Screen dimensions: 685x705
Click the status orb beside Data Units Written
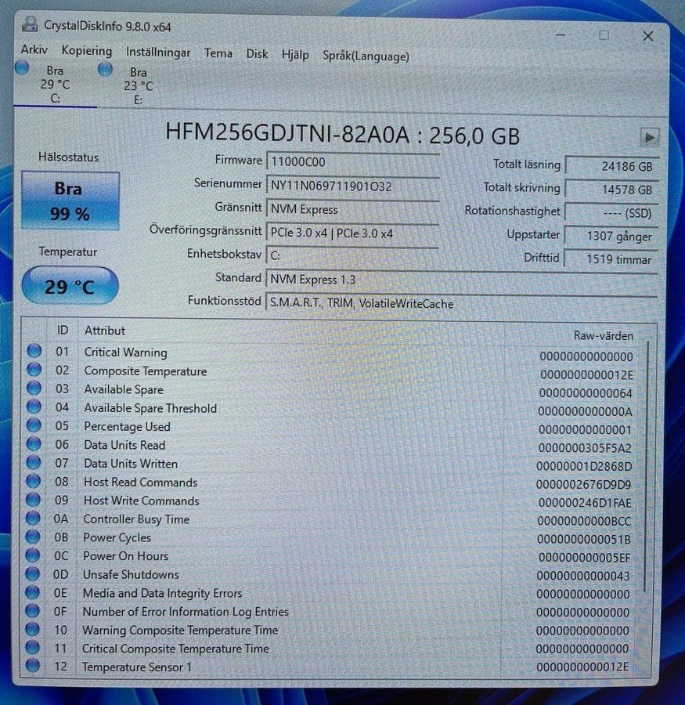34,463
